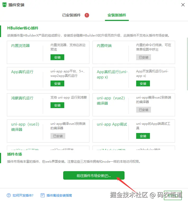Click the 插件市场 section heading
Viewport: 188px width, 204px height.
click(x=15, y=154)
